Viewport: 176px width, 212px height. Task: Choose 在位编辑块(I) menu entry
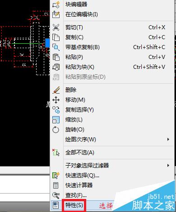point(81,14)
